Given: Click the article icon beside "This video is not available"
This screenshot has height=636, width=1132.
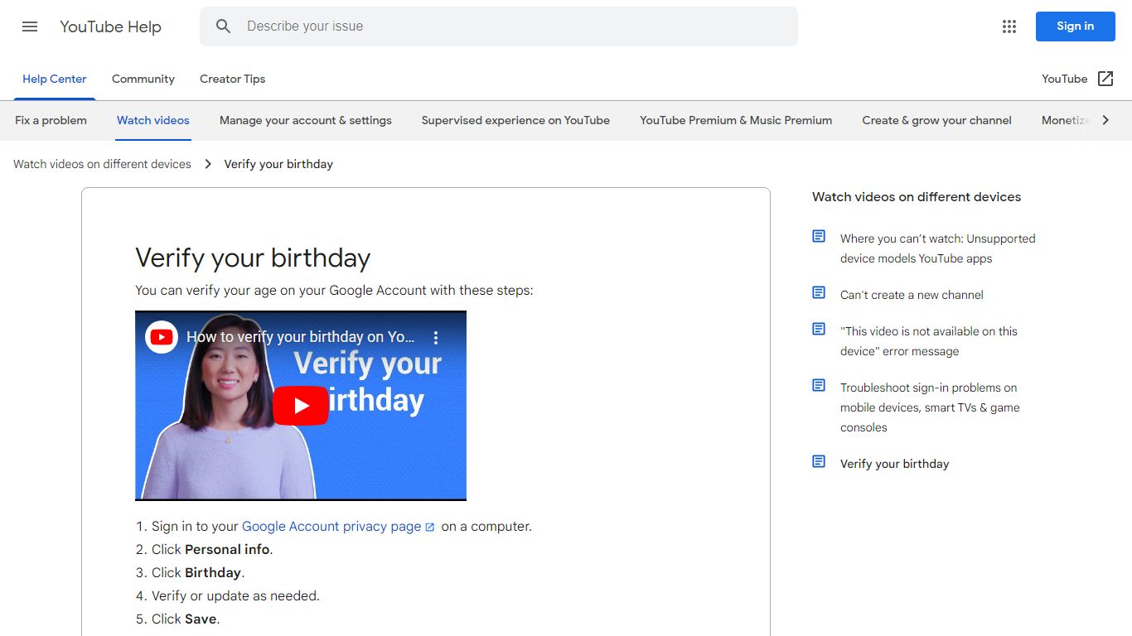Looking at the screenshot, I should [x=819, y=329].
